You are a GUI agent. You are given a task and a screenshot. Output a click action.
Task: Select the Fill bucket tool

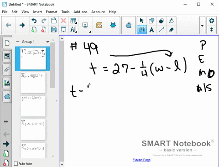(x=171, y=21)
